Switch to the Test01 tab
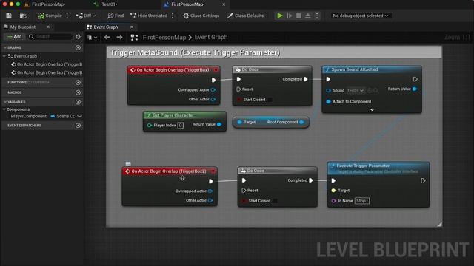Viewport: 474px width, 266px height. point(109,4)
